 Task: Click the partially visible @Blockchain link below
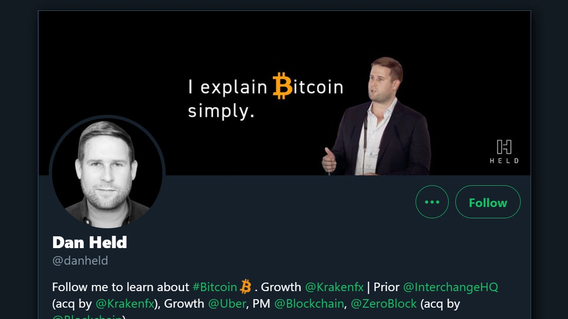point(85,318)
